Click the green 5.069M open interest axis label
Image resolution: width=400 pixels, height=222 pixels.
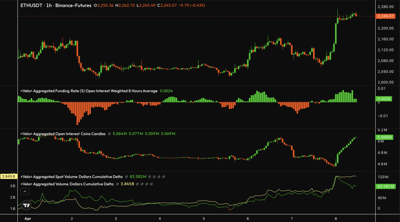coord(386,138)
